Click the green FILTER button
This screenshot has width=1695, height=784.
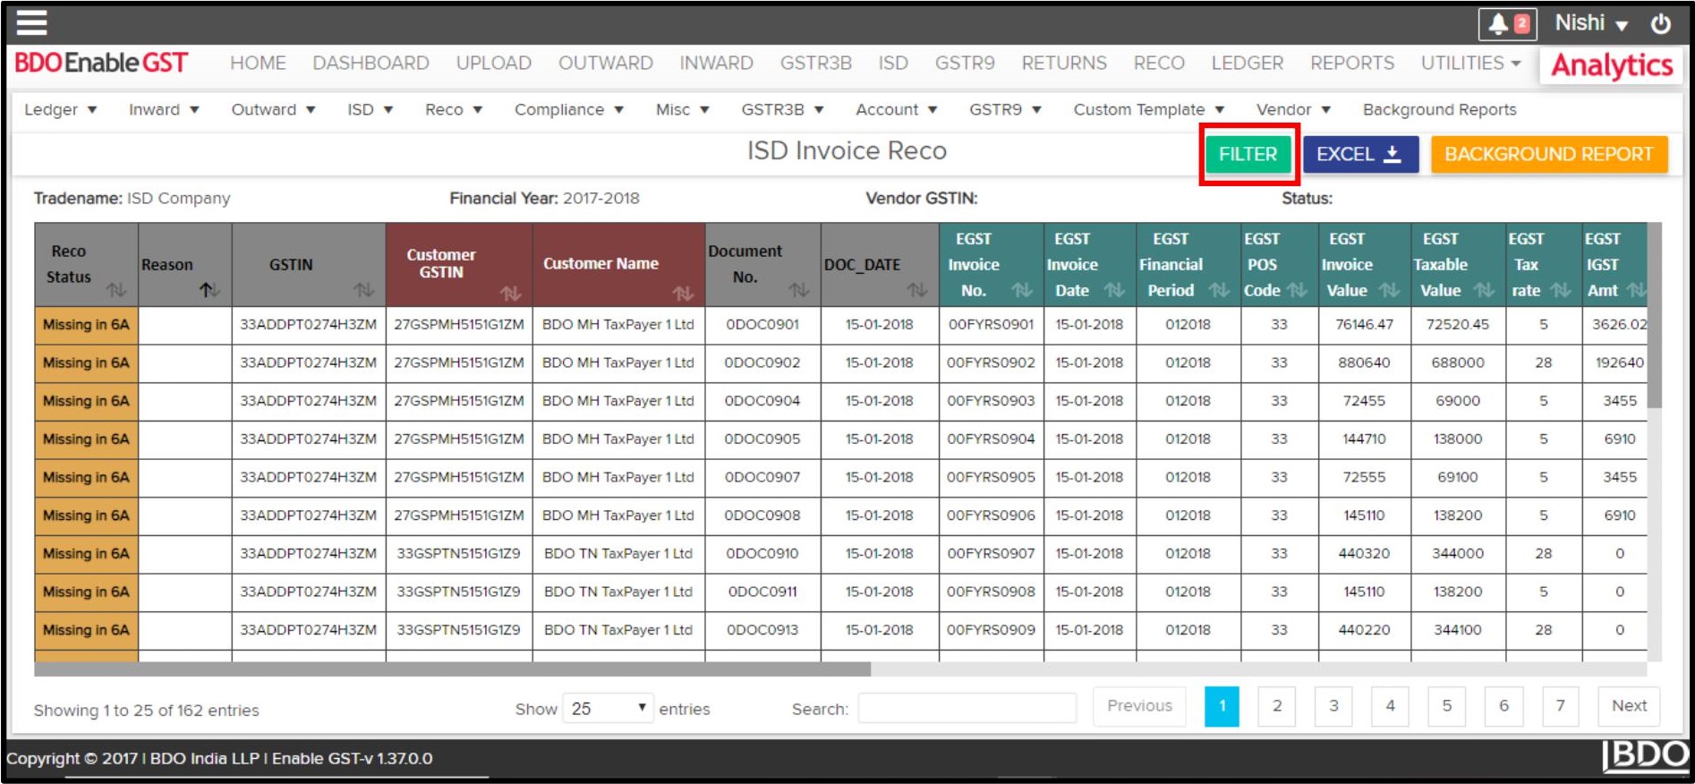[x=1248, y=154]
